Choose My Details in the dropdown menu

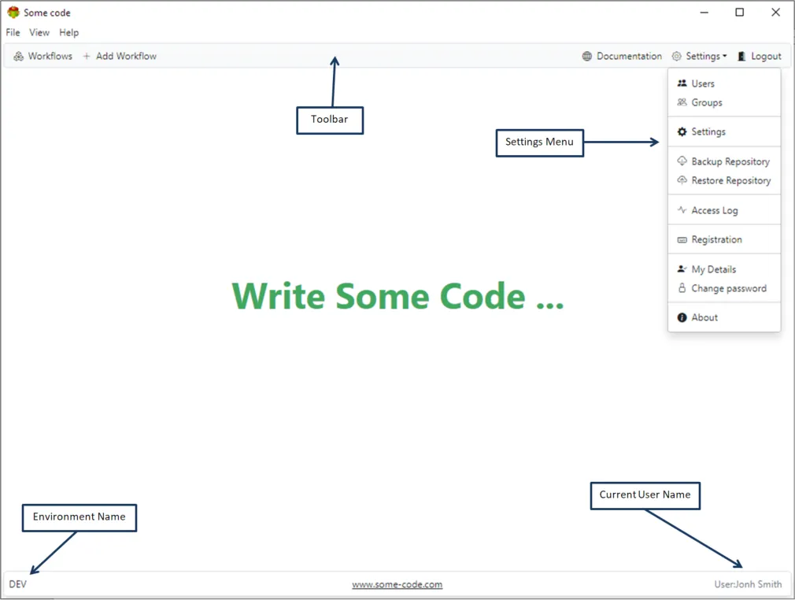pyautogui.click(x=713, y=269)
